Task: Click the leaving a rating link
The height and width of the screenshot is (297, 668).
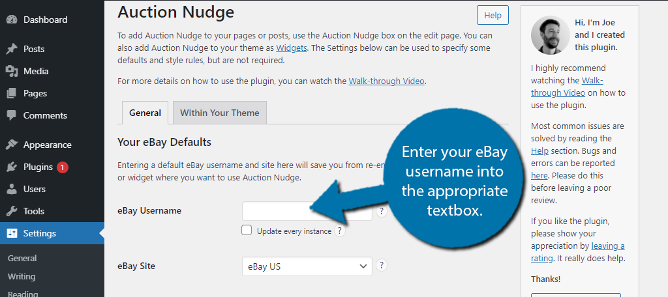Action: (x=578, y=252)
